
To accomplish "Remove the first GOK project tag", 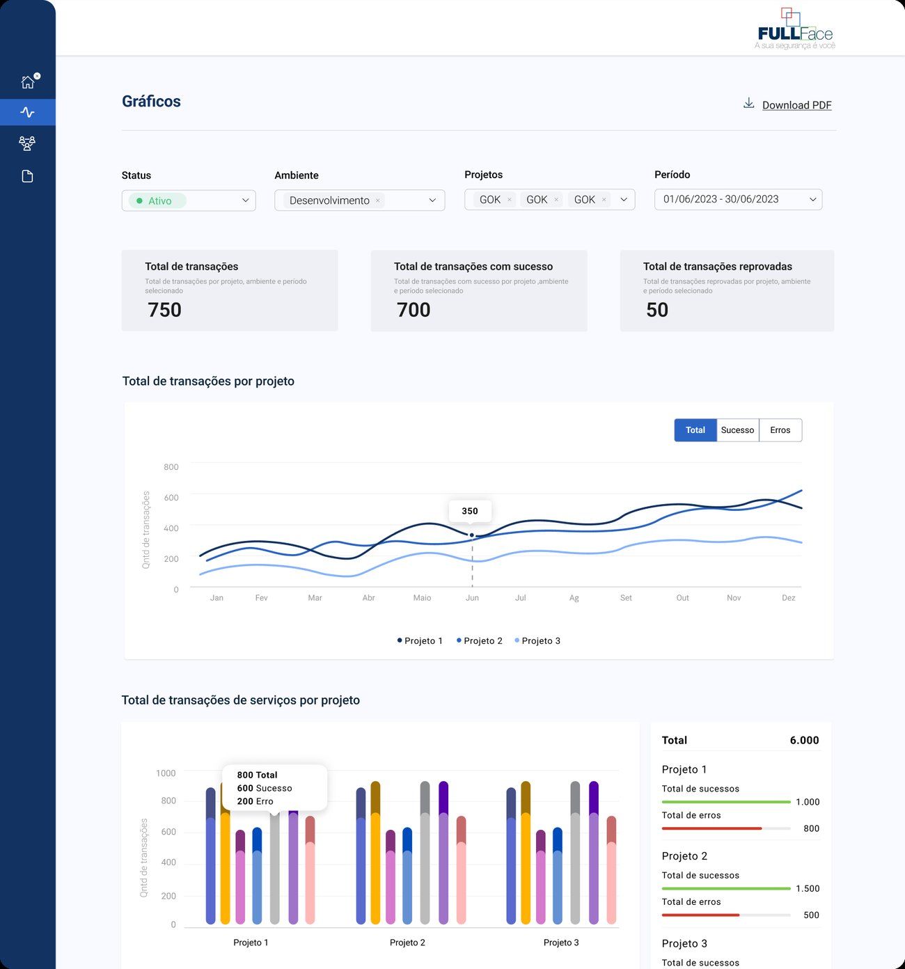I will [510, 200].
